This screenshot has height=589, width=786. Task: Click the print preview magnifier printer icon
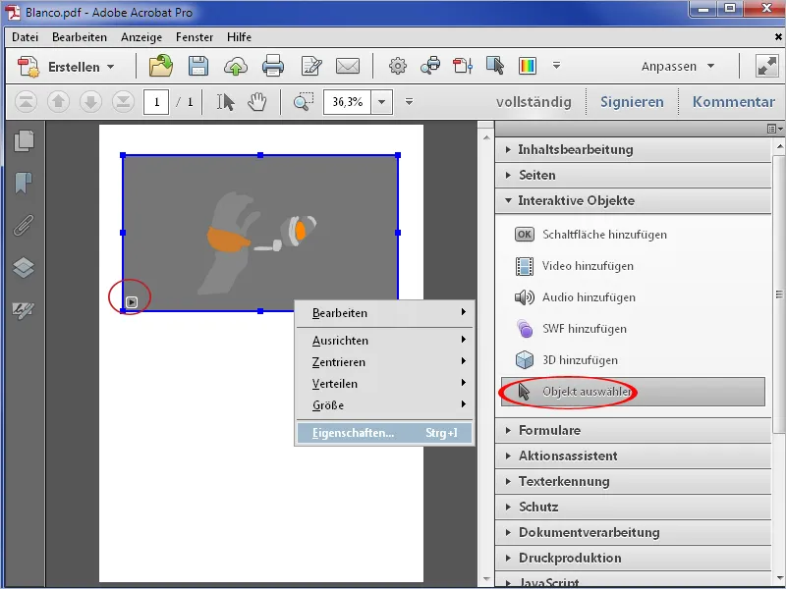(x=430, y=66)
